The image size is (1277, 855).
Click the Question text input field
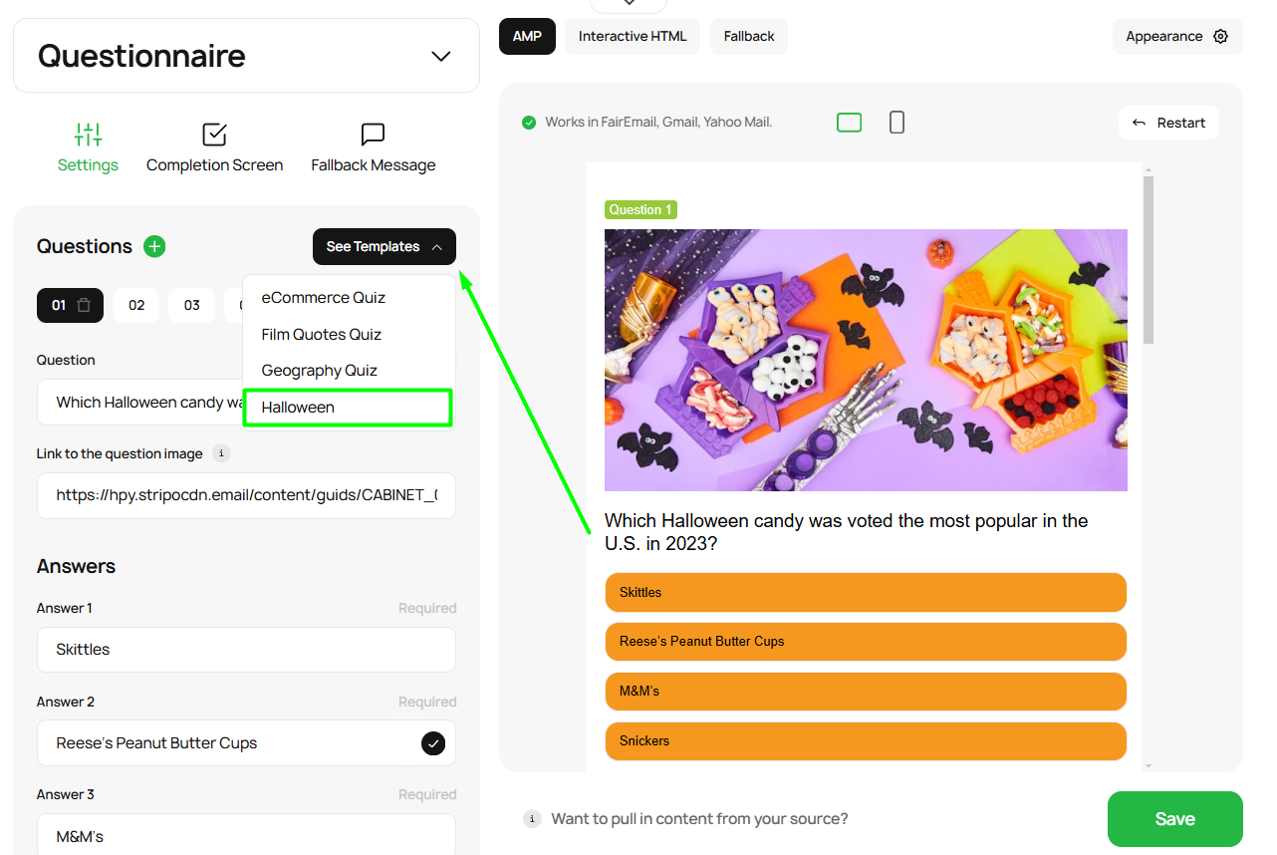(x=141, y=403)
